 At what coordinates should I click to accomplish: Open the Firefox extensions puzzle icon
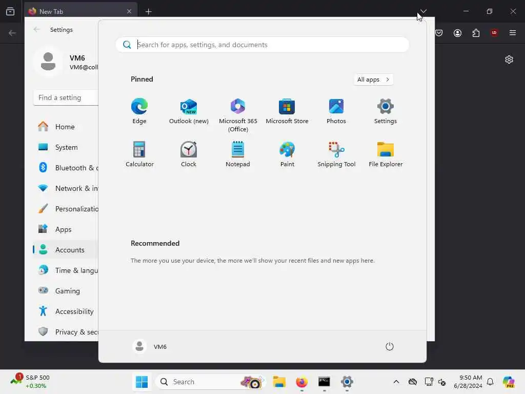476,33
